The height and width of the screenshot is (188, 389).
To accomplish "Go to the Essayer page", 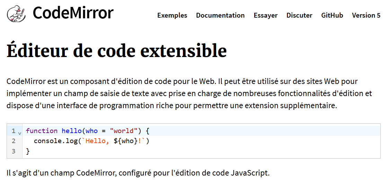I will tap(265, 15).
